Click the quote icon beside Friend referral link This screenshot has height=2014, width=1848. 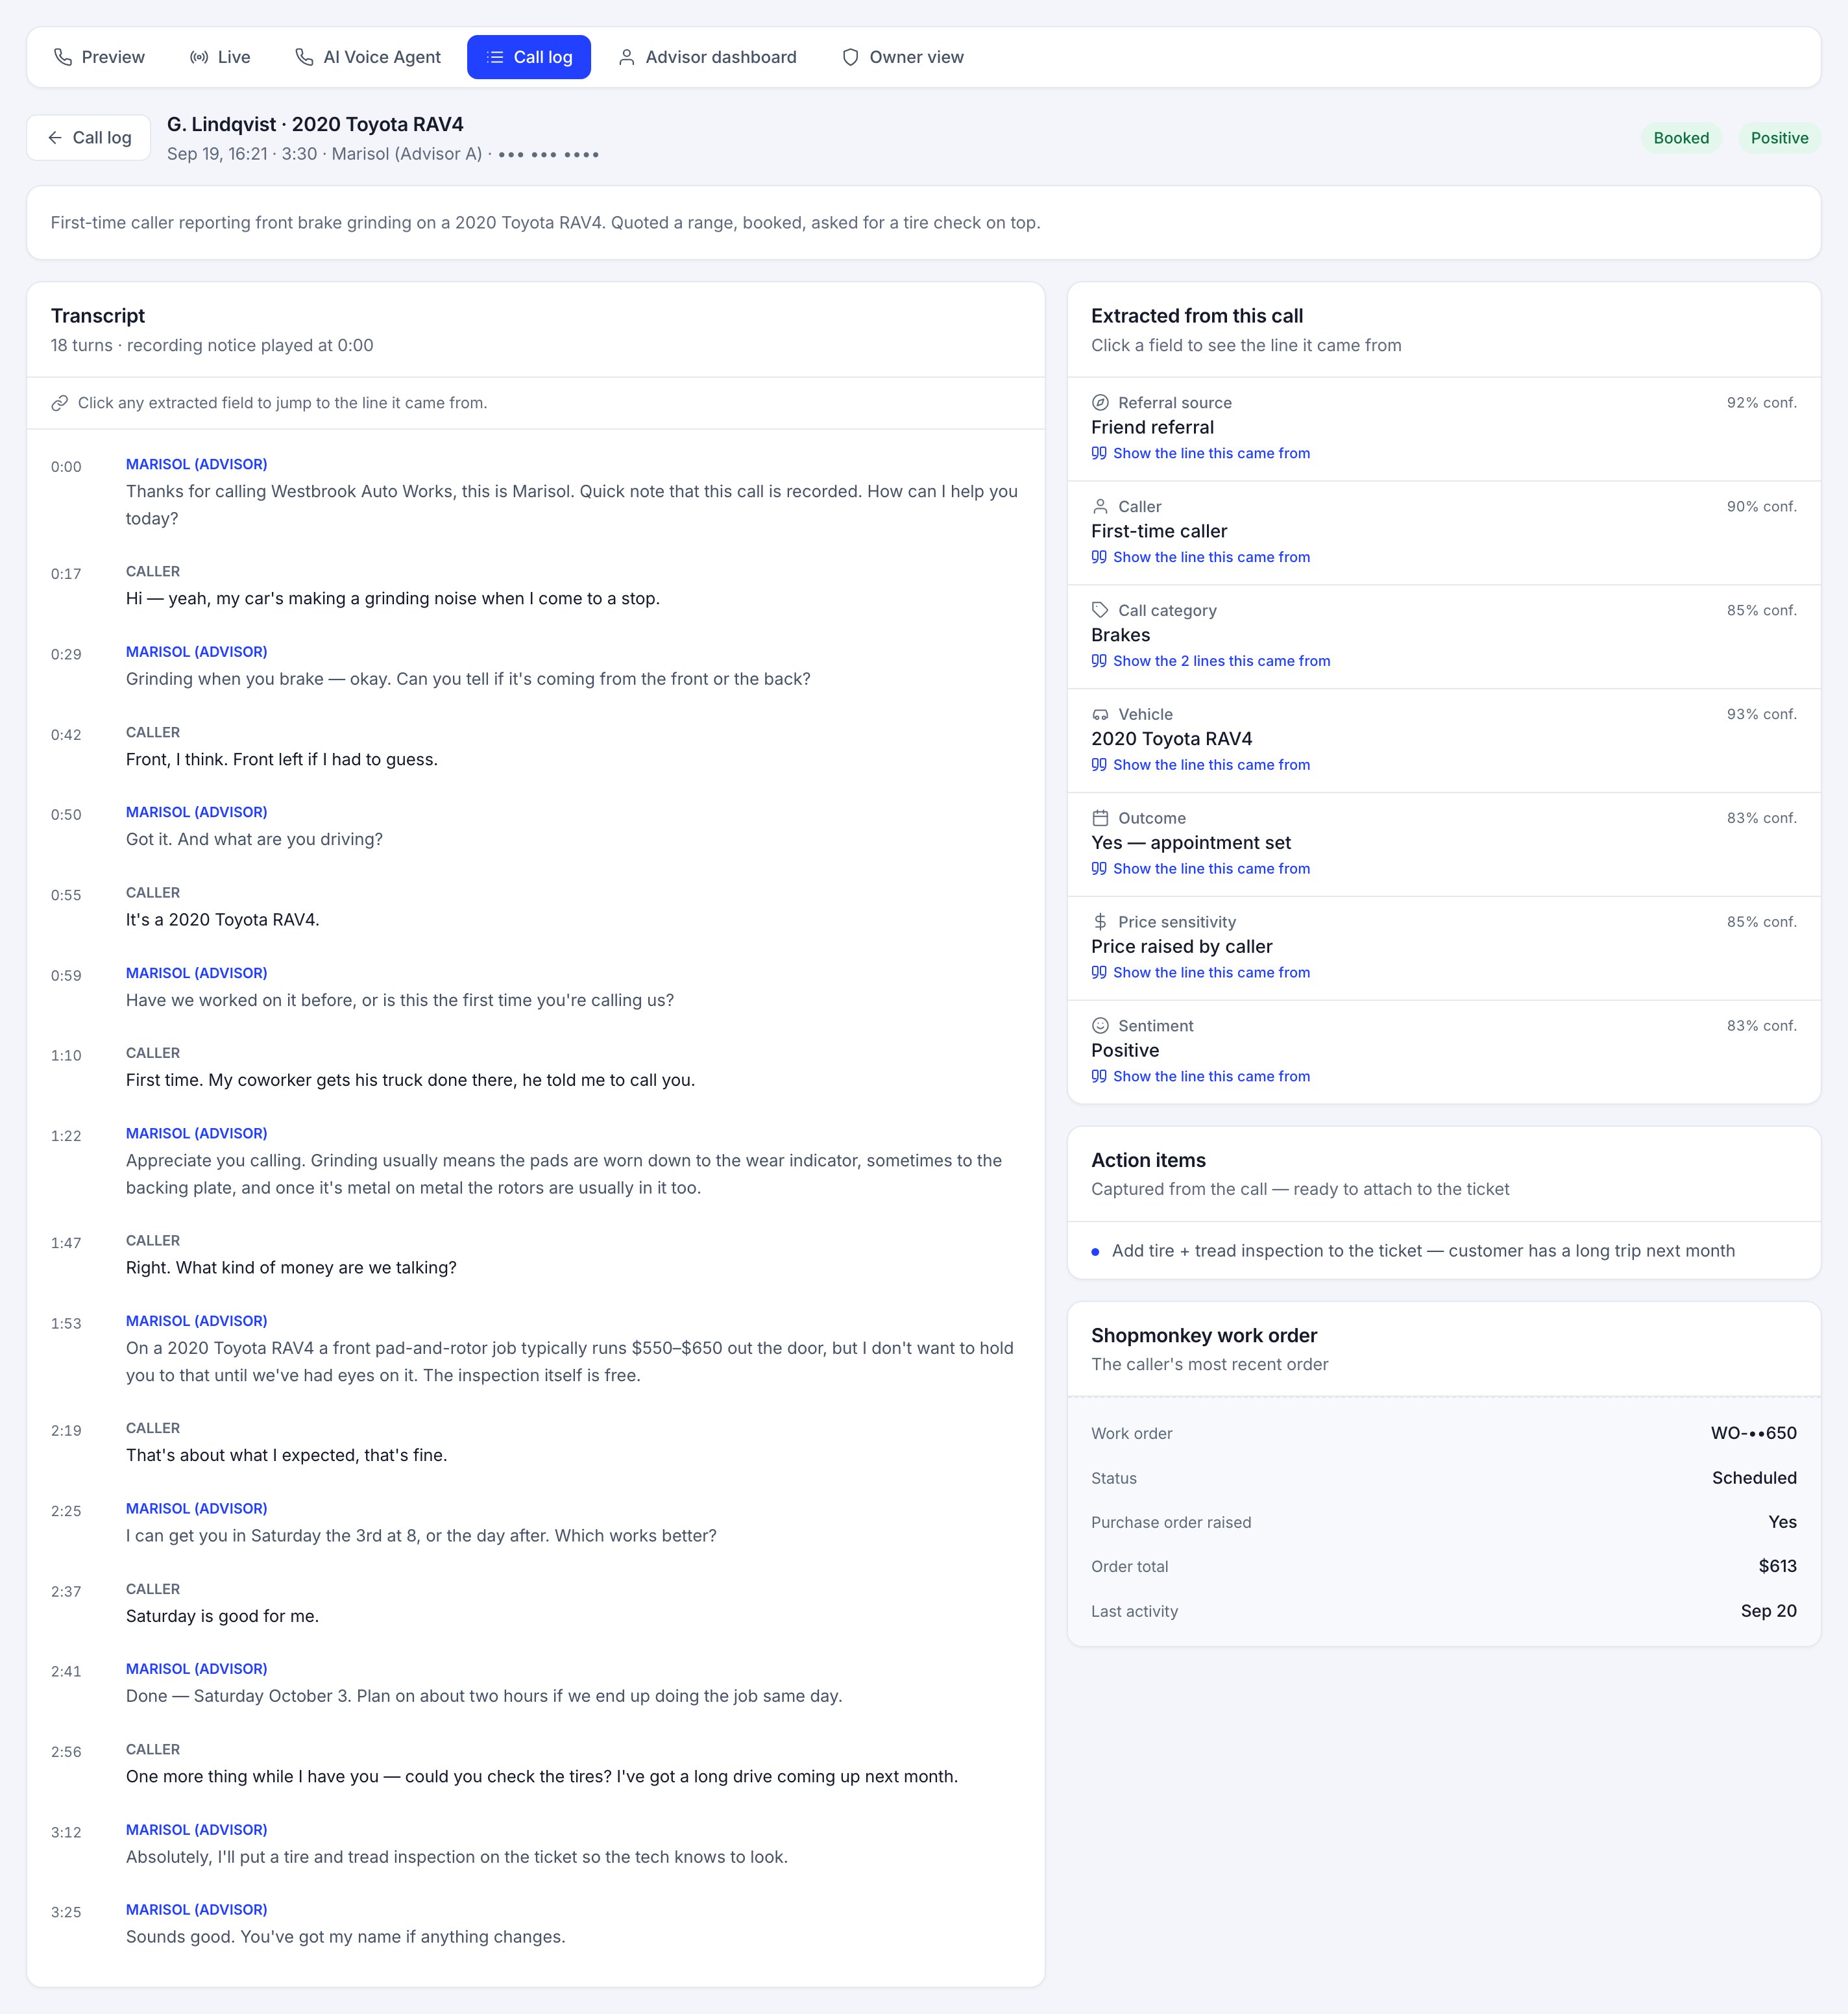(x=1099, y=453)
